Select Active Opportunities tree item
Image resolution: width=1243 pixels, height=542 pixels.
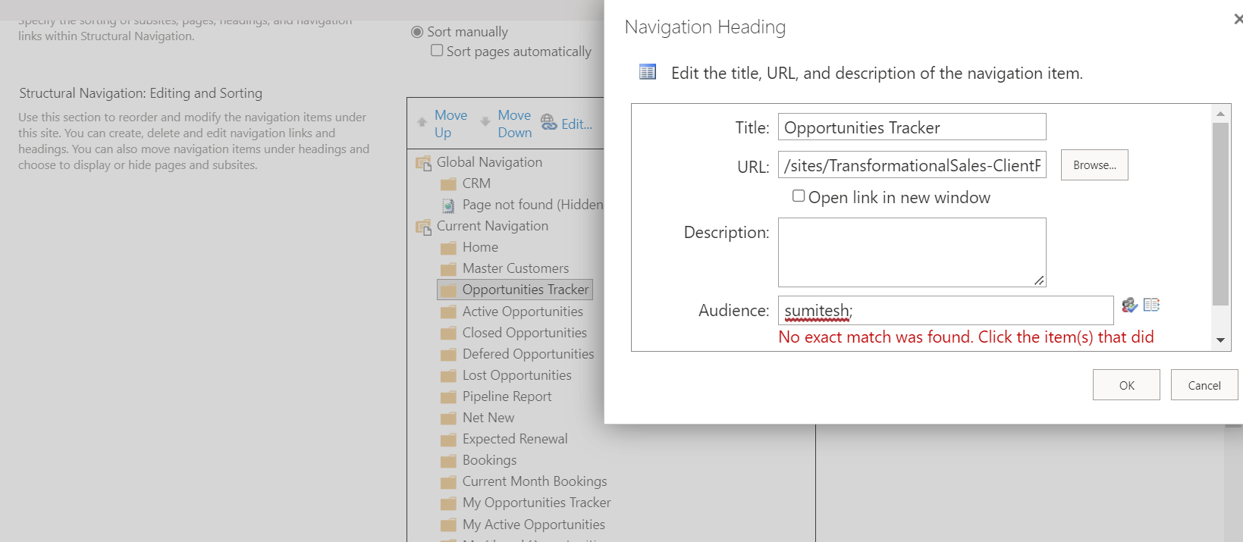523,312
